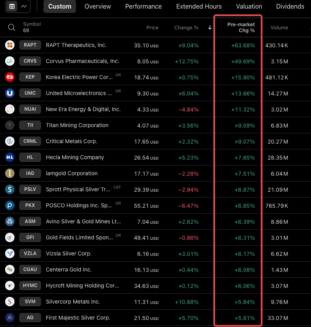
Task: Click the United Microelectronics logo
Action: pos(10,93)
